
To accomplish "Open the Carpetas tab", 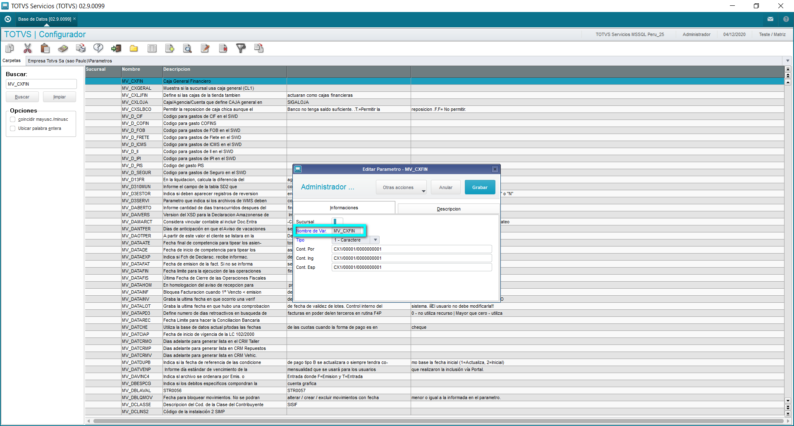I will (x=12, y=61).
